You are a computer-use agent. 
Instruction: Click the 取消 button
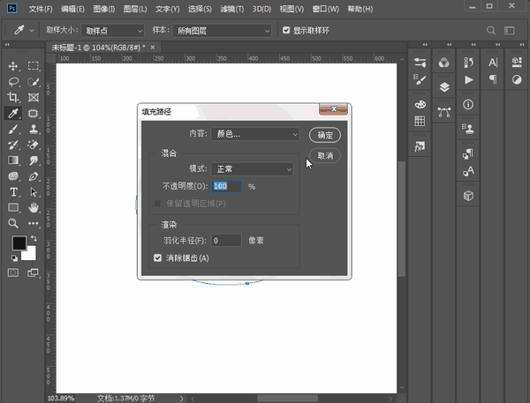(325, 155)
